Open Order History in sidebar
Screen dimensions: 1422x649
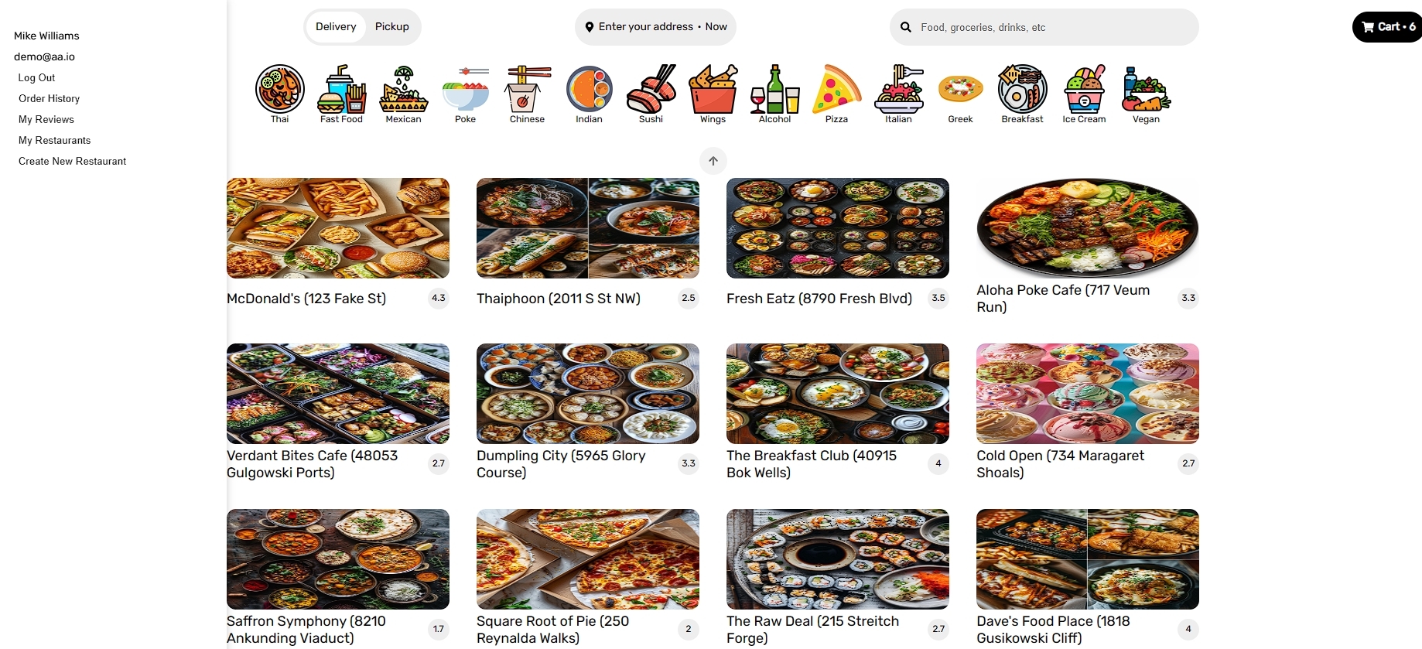pos(50,98)
